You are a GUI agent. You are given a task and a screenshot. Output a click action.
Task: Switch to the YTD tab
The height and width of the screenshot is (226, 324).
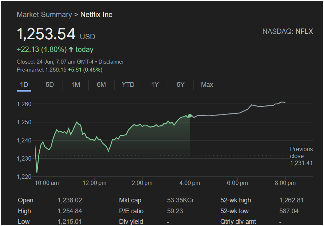[128, 85]
